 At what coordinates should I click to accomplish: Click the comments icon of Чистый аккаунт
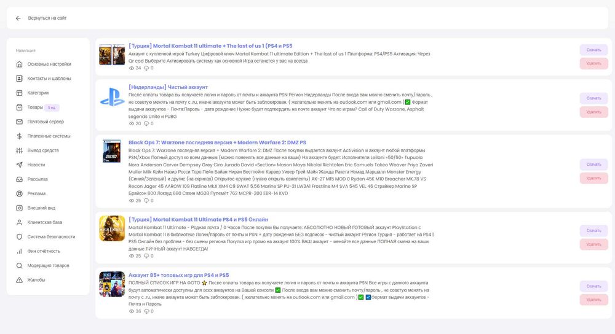pyautogui.click(x=146, y=124)
